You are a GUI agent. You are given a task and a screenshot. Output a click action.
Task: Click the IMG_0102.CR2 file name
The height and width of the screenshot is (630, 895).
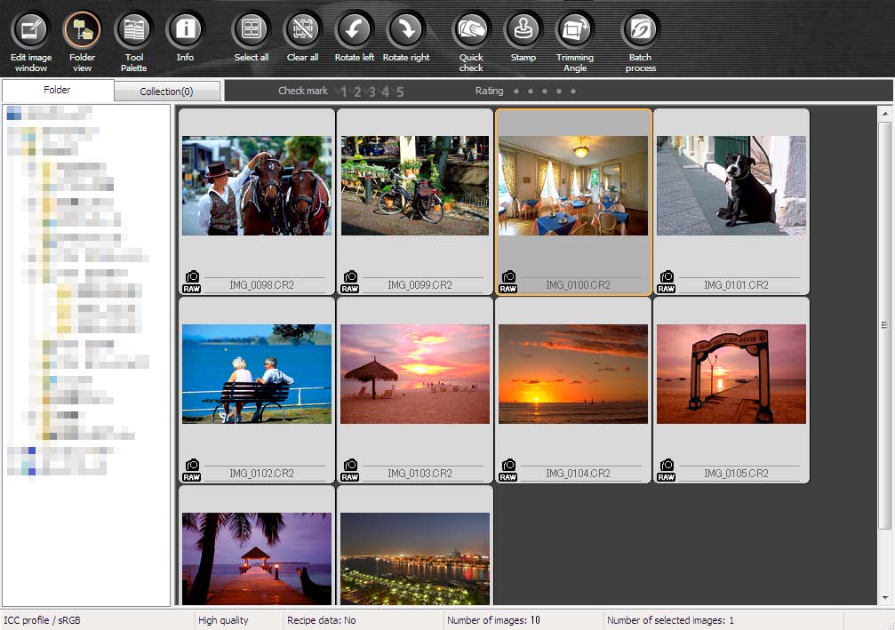click(261, 473)
